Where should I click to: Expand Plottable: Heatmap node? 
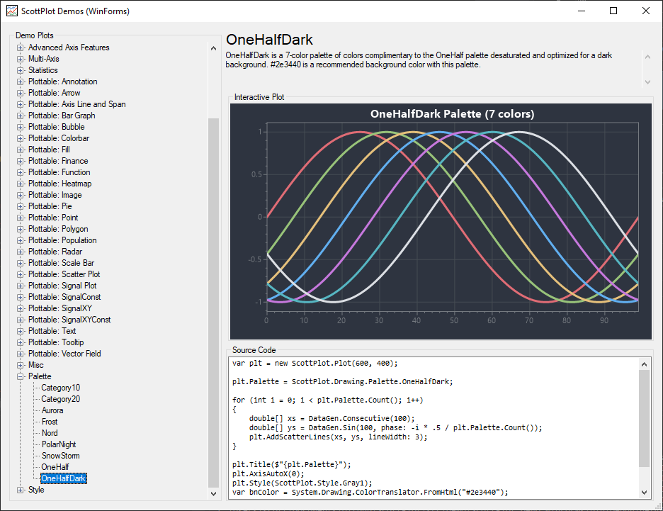tap(20, 184)
